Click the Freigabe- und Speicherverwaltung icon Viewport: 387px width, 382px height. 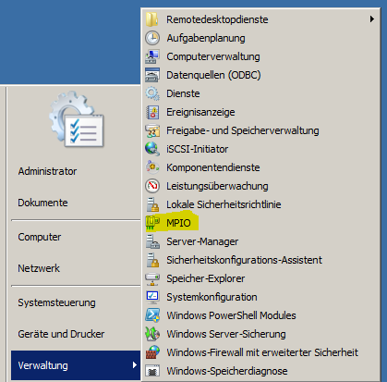pyautogui.click(x=152, y=130)
